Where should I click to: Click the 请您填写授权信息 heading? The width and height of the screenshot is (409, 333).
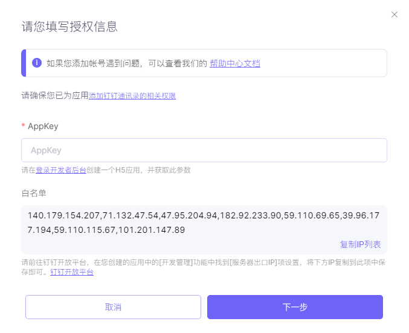[69, 27]
